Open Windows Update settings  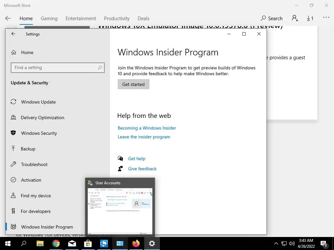tap(38, 102)
